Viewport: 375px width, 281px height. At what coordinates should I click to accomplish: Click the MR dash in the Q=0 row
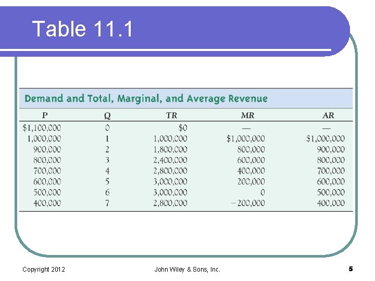click(x=246, y=129)
